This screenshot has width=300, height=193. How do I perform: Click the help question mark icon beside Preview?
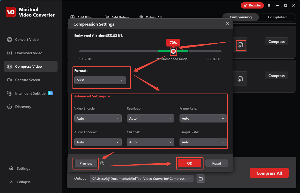(x=102, y=163)
